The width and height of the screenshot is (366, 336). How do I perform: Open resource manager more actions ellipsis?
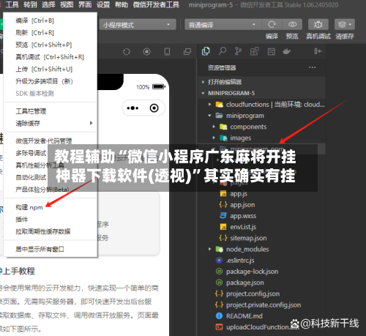pyautogui.click(x=313, y=67)
